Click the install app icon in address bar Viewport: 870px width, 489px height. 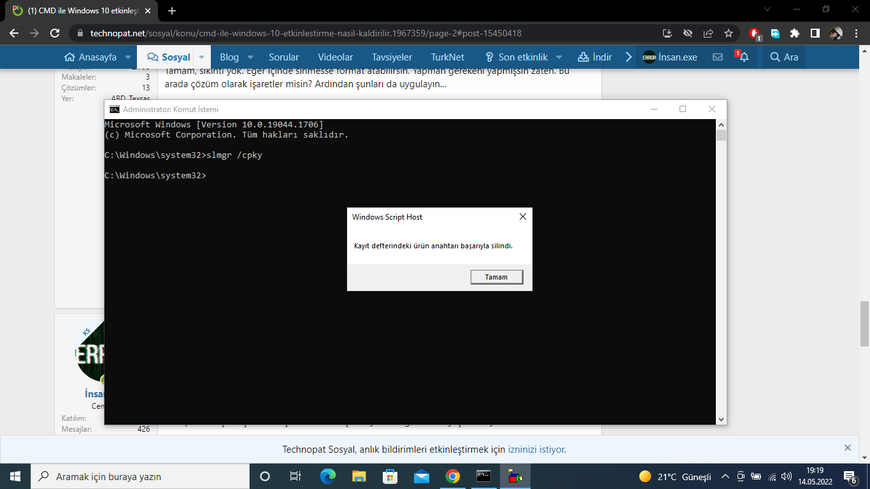(667, 33)
